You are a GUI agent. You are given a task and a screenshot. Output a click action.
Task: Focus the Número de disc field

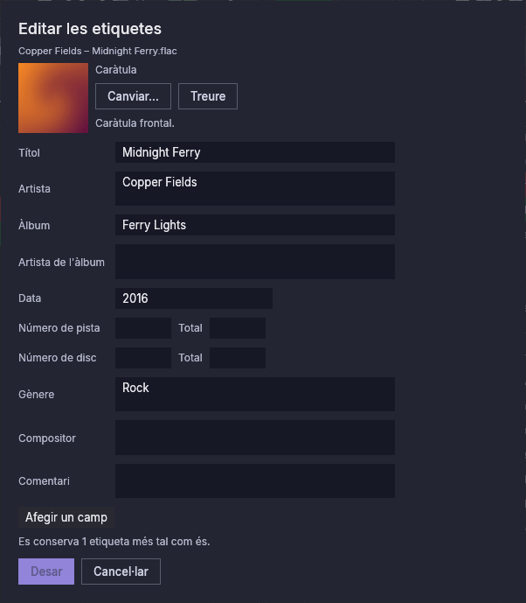143,358
